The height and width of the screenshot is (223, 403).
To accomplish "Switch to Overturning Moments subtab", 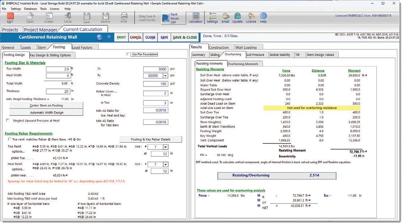I will (243, 64).
